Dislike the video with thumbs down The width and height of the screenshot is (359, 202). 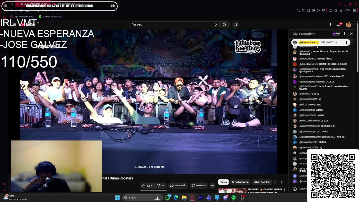[160, 185]
